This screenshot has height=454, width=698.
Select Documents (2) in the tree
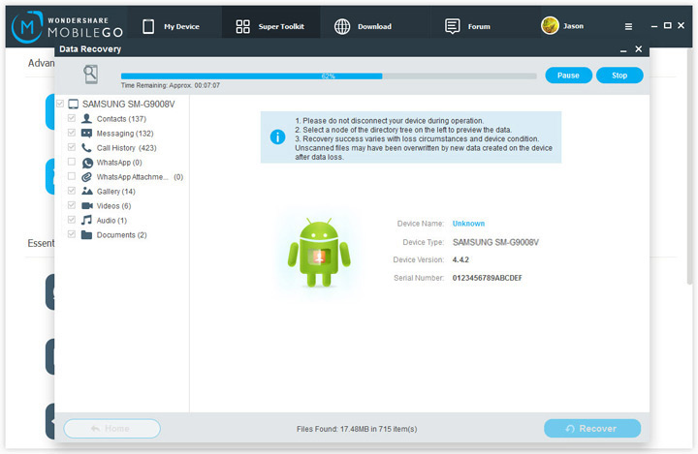pos(121,235)
